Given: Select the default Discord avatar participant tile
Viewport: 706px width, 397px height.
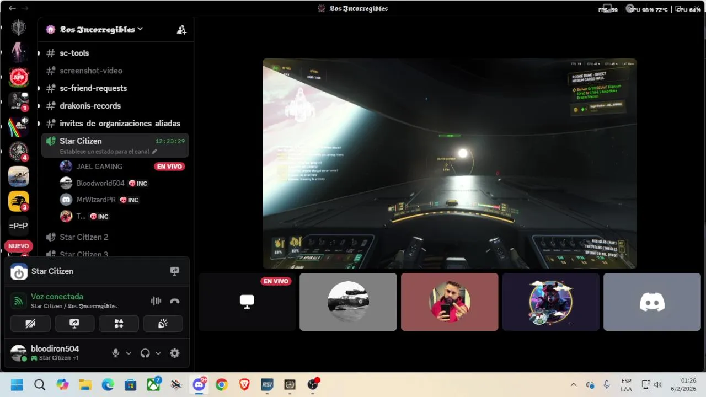Looking at the screenshot, I should [x=652, y=302].
